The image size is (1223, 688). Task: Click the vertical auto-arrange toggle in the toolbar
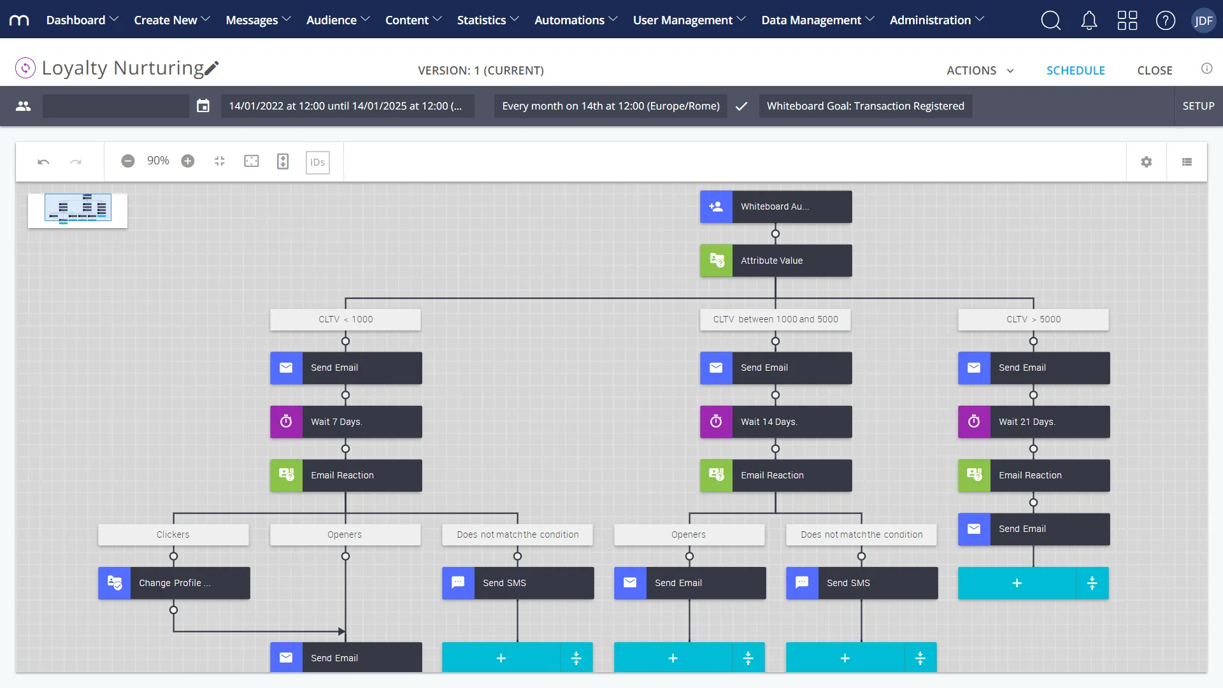pyautogui.click(x=283, y=161)
